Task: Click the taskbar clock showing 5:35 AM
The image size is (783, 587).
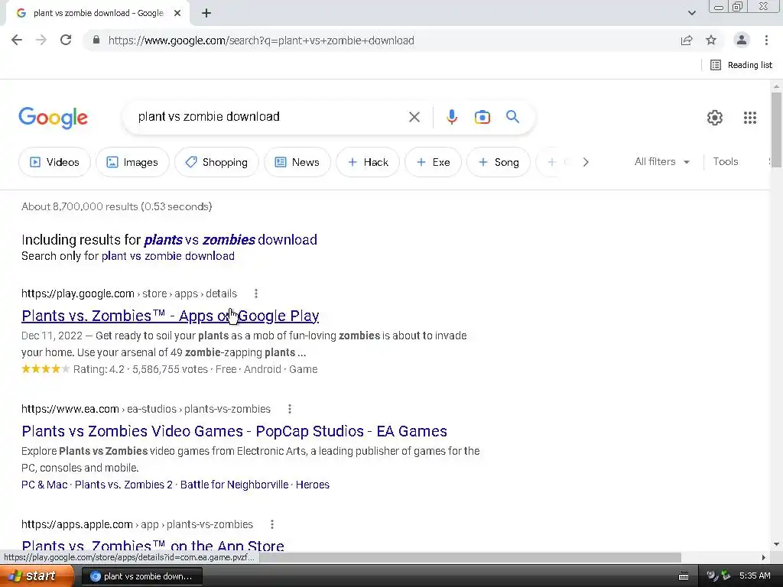Action: point(755,576)
